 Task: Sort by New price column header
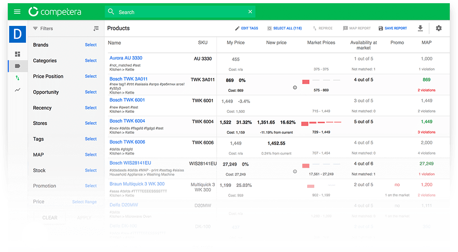[276, 43]
